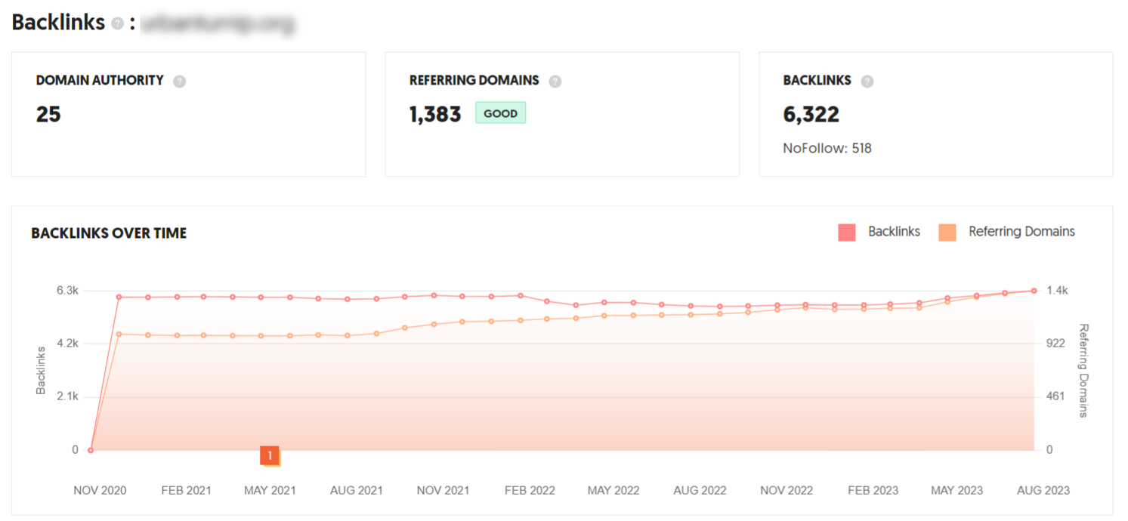Click the Nov 2020 zero data point

point(91,450)
